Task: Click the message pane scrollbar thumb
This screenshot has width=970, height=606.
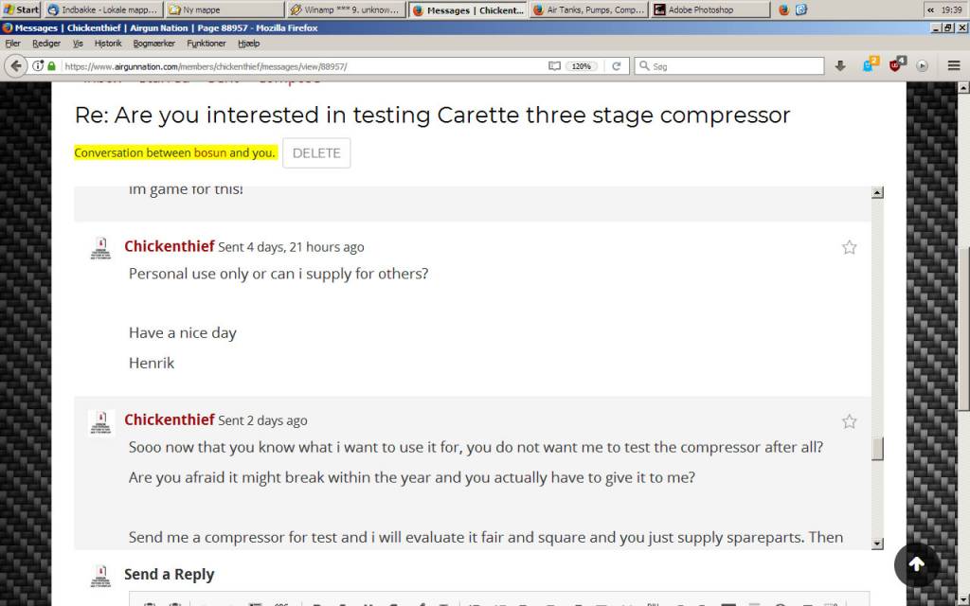Action: coord(877,448)
